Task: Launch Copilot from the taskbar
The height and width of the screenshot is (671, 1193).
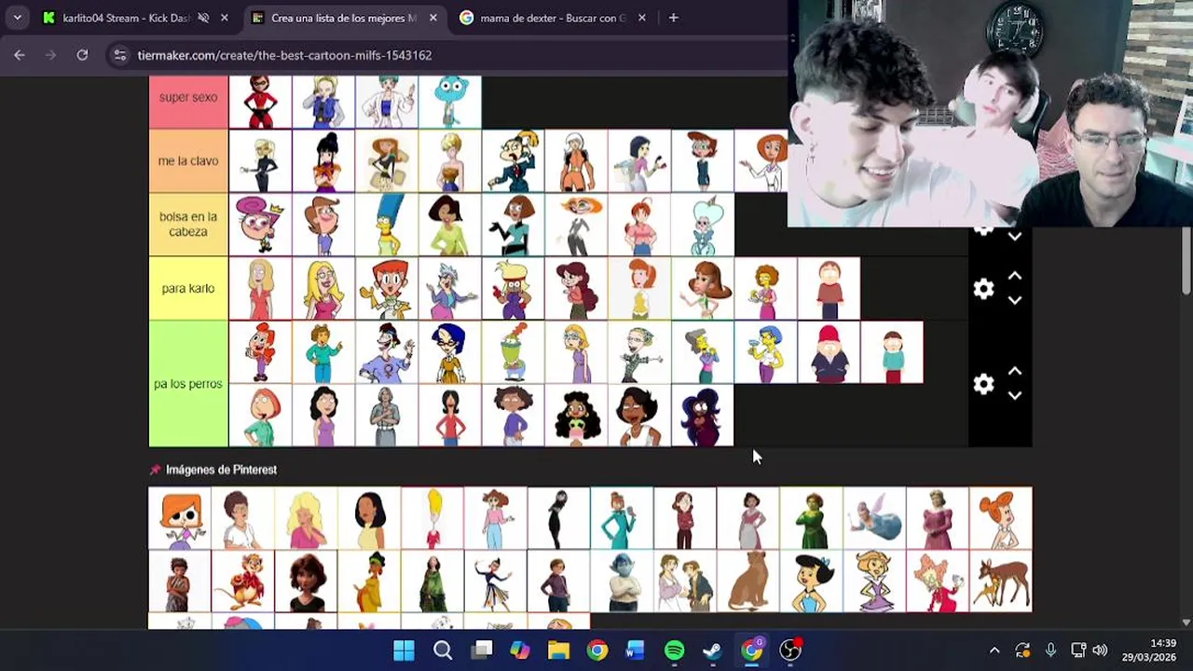Action: pos(520,650)
